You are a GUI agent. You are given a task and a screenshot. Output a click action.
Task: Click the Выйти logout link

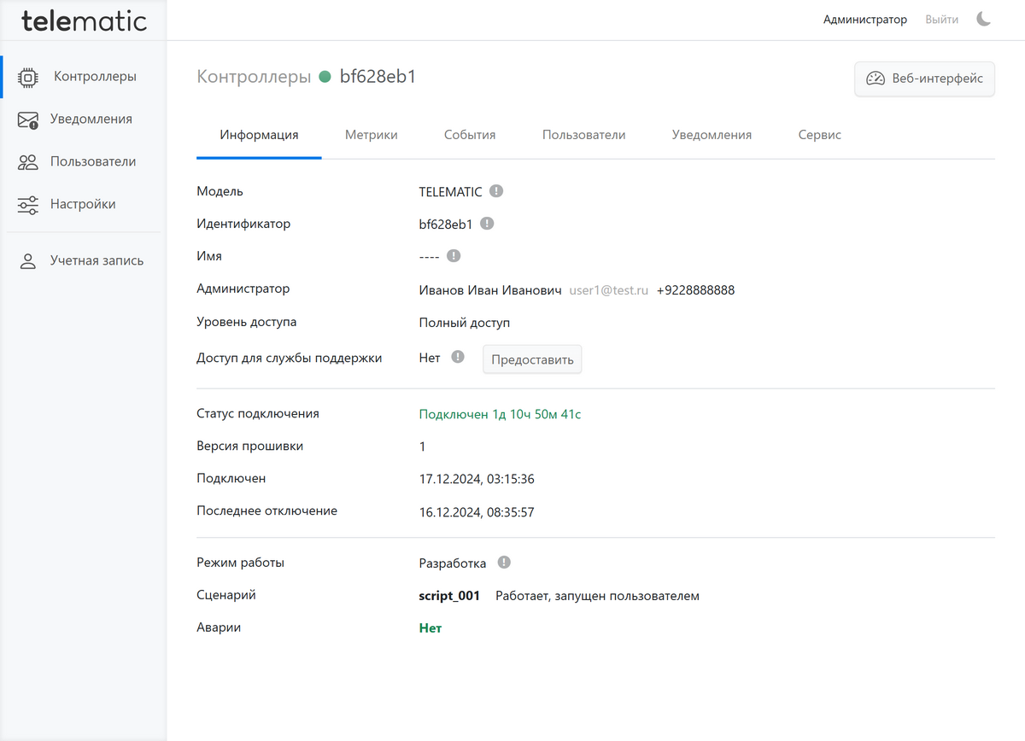click(941, 19)
